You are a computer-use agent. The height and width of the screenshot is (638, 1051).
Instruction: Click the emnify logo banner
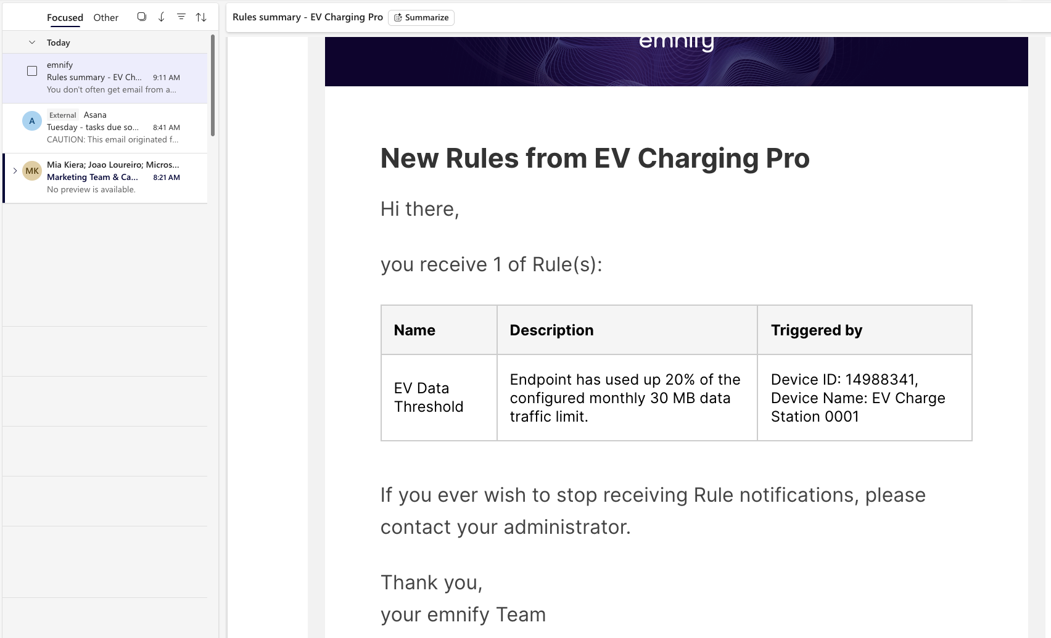676,55
